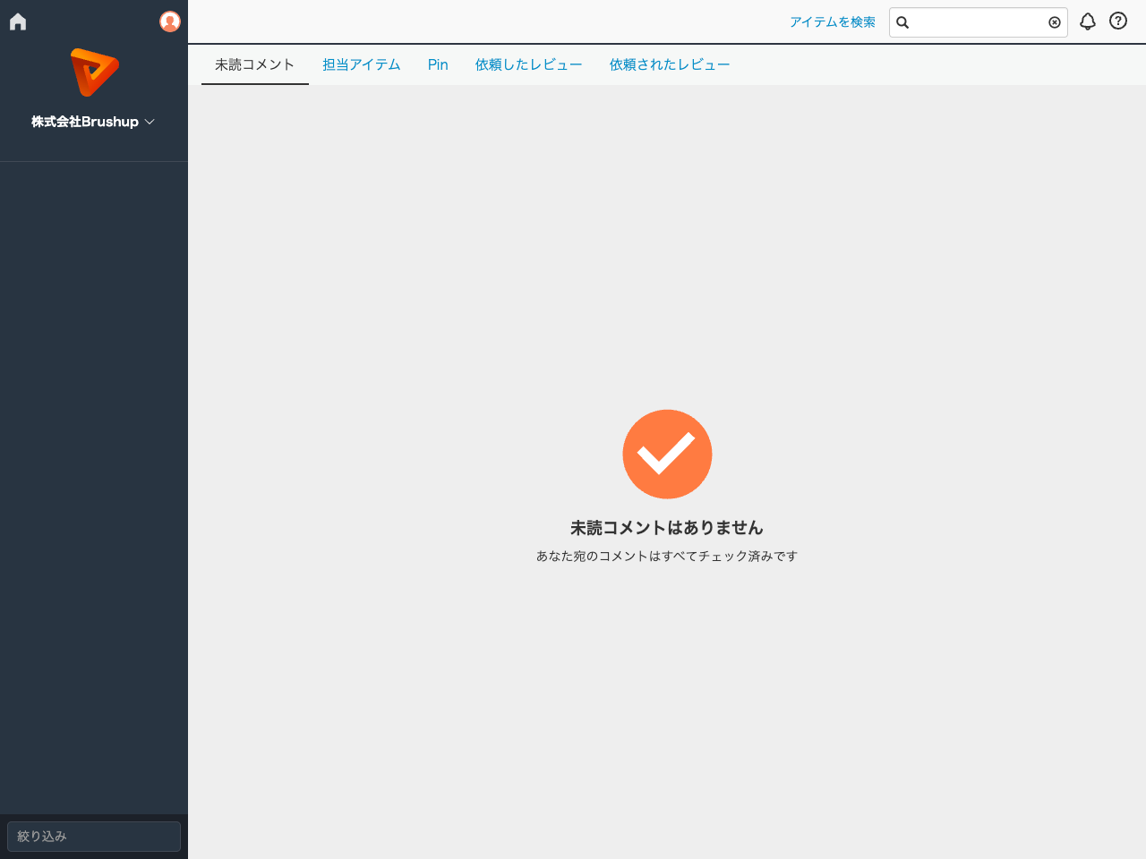The image size is (1146, 859).
Task: Open the user profile avatar icon
Action: click(x=169, y=21)
